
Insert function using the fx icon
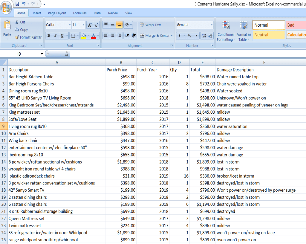click(x=67, y=54)
